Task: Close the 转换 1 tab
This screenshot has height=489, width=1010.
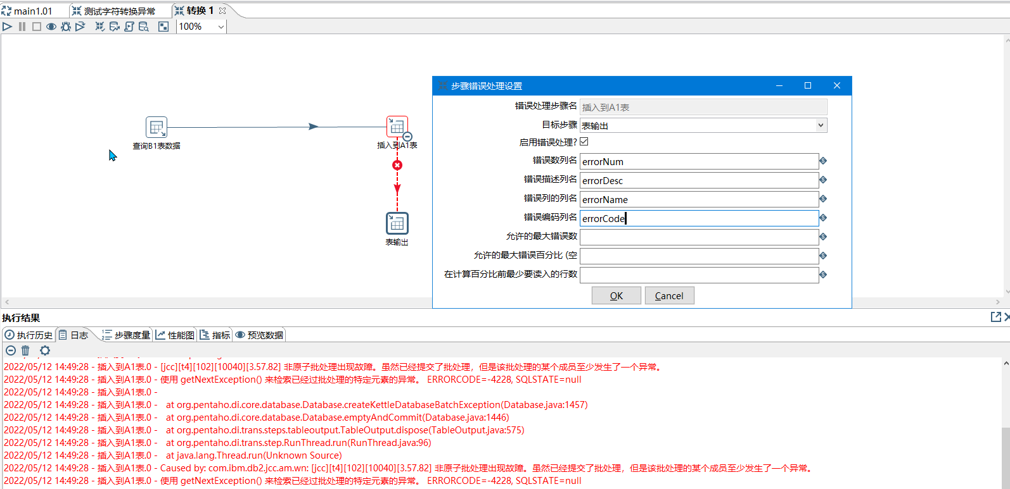Action: point(222,11)
